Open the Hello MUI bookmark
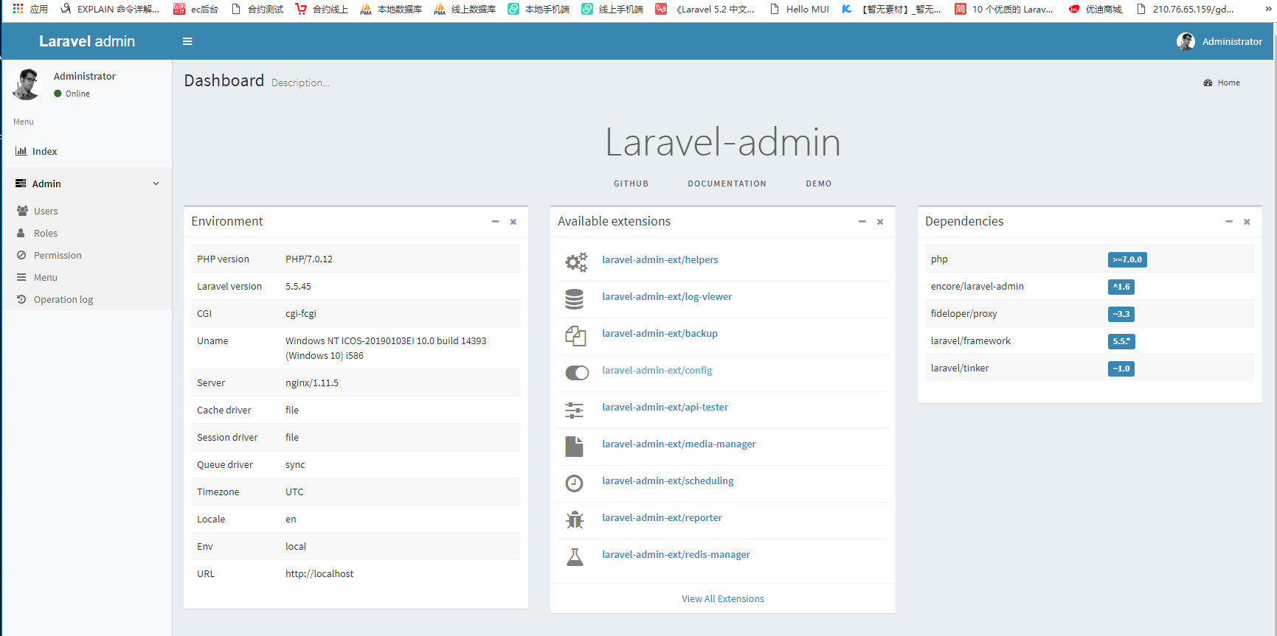 (x=799, y=9)
